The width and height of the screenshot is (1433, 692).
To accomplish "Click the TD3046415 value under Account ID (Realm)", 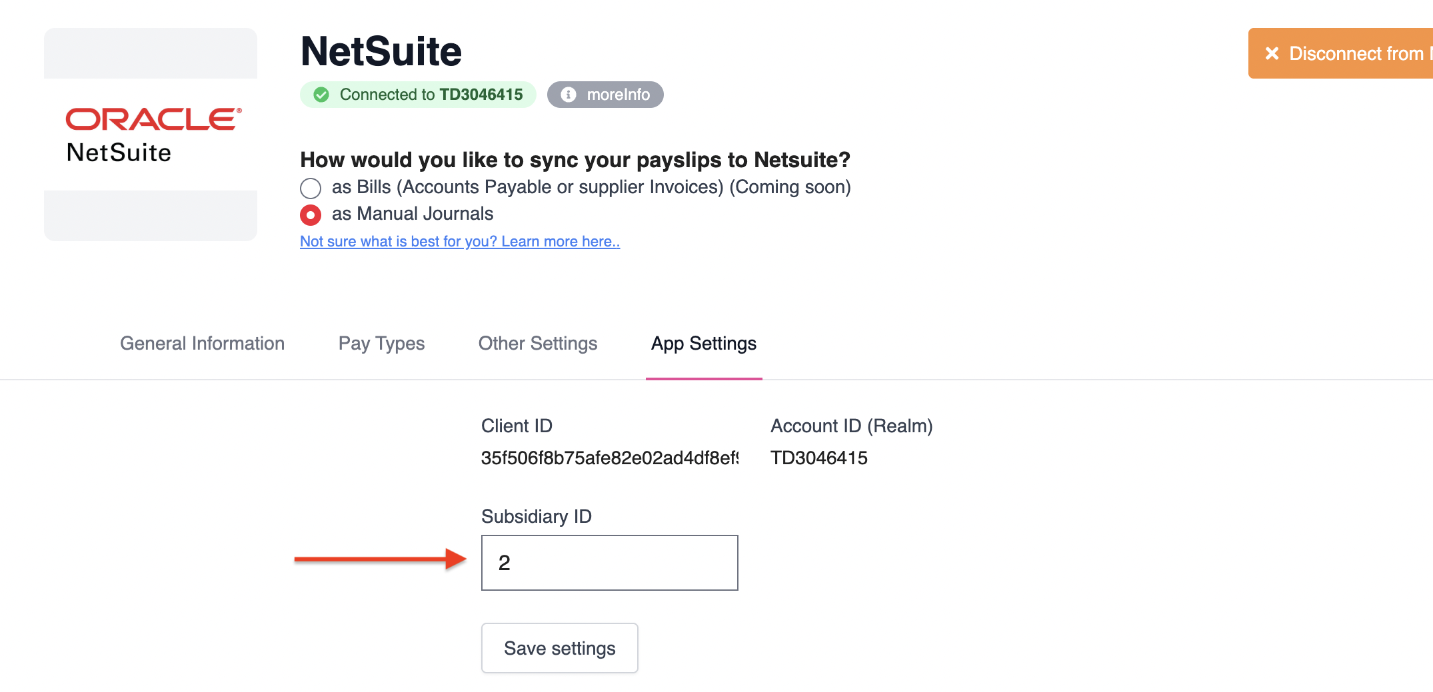I will pos(818,458).
